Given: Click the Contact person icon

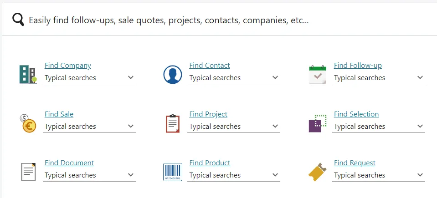Looking at the screenshot, I should coord(173,75).
